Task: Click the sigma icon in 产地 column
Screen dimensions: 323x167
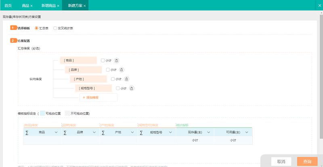Action: (103, 132)
